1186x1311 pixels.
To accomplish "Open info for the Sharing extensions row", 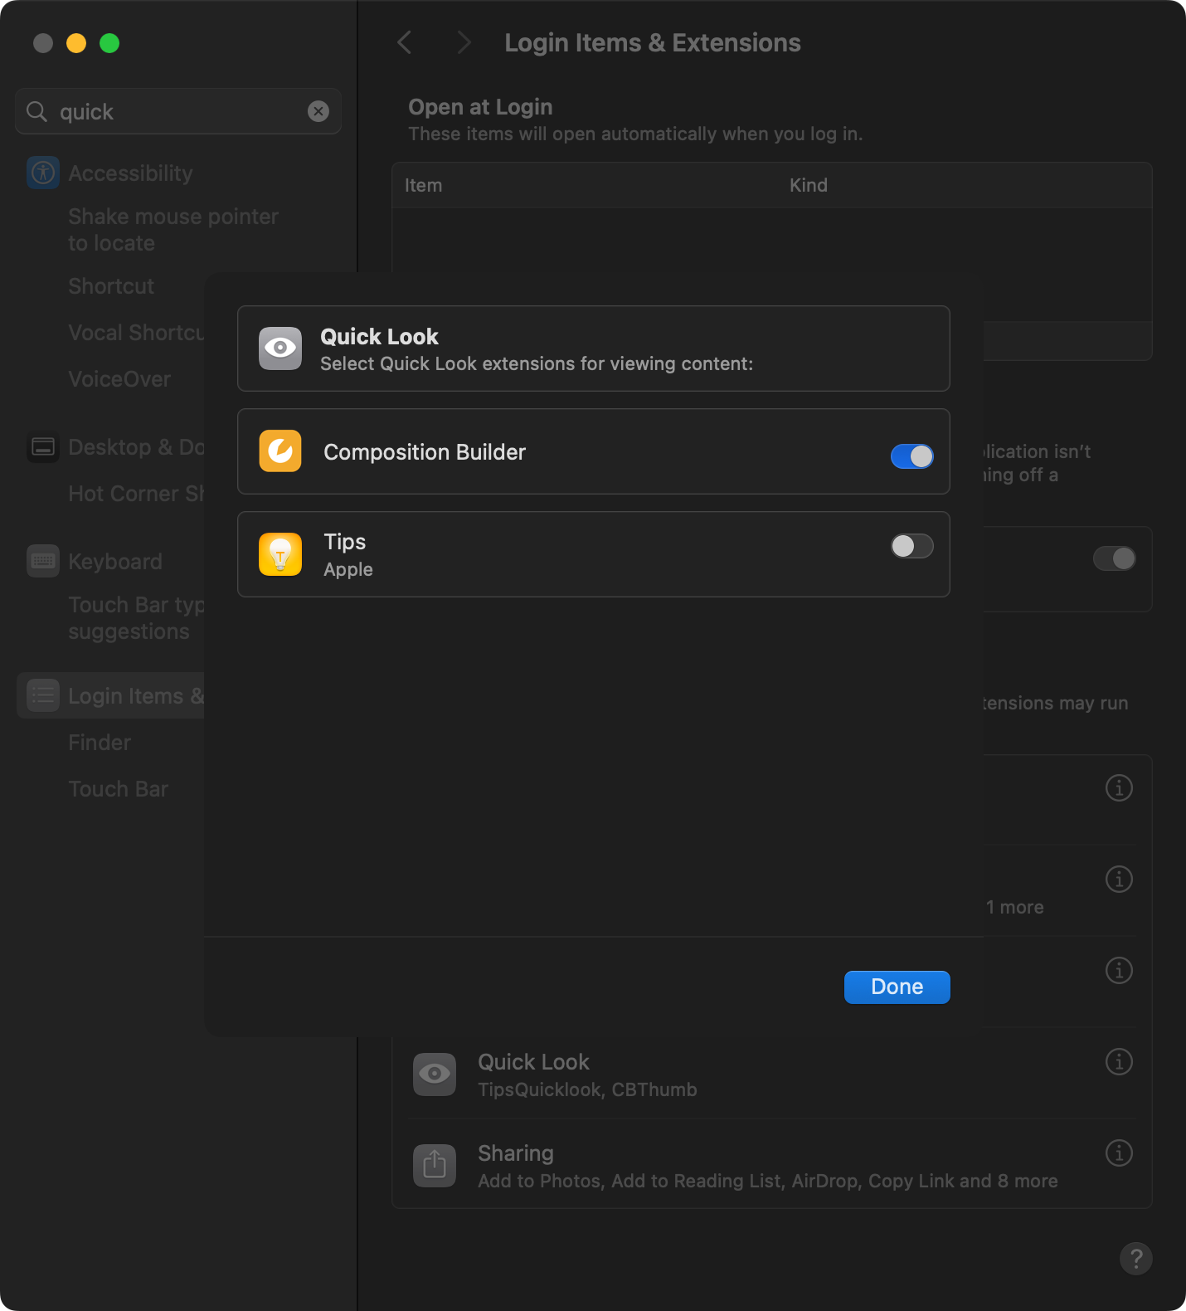I will (1119, 1153).
